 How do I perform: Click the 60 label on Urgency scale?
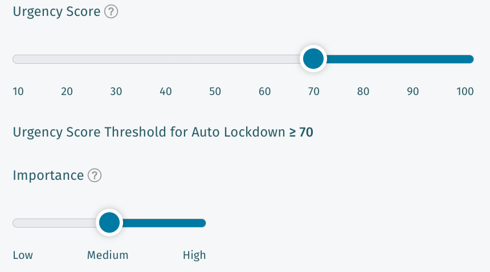pyautogui.click(x=264, y=92)
